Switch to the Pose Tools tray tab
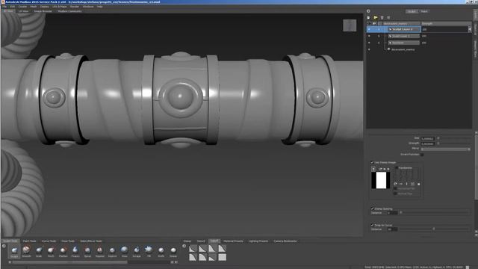The width and height of the screenshot is (478, 269). [x=68, y=241]
